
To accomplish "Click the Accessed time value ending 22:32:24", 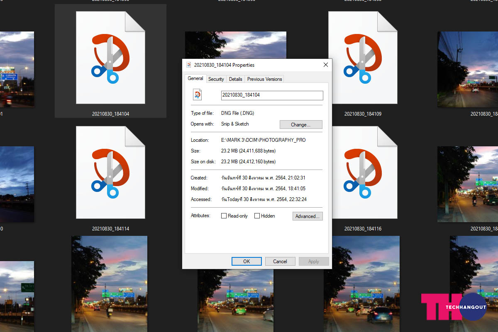I will point(264,199).
